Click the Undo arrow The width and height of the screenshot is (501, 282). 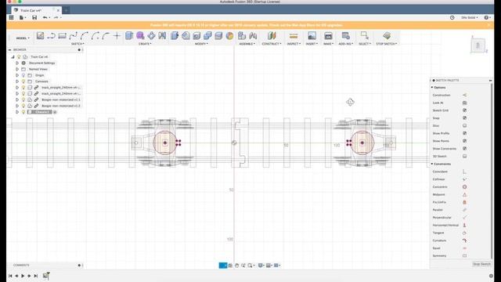pos(45,17)
